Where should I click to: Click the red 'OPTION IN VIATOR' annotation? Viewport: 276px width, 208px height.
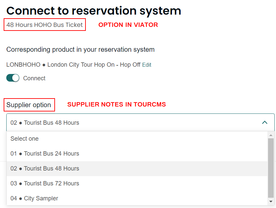click(x=128, y=25)
